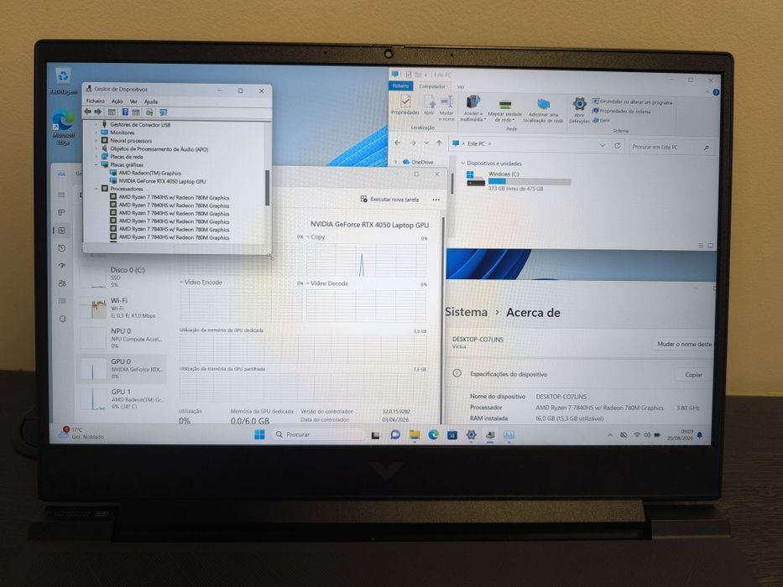Open File Explorer from the taskbar
The image size is (783, 587).
(414, 434)
